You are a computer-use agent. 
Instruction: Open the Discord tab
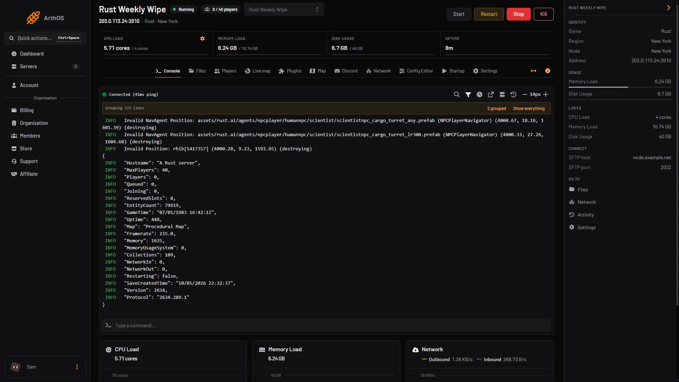pos(346,71)
